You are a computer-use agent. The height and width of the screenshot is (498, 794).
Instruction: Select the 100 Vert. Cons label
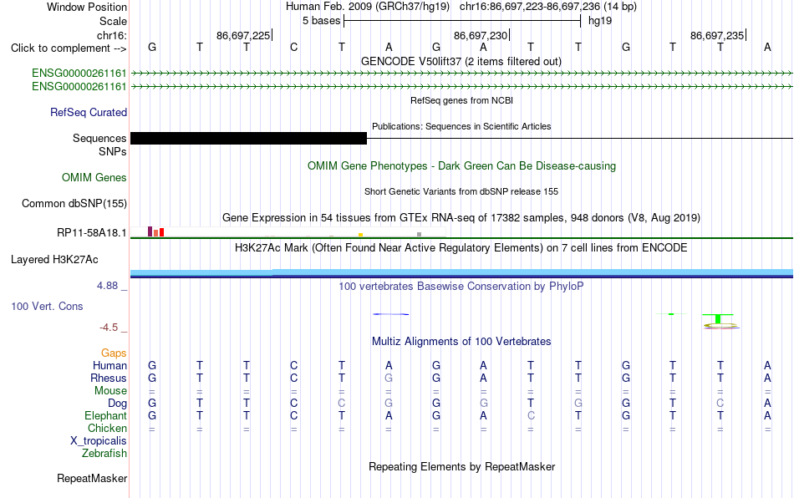pyautogui.click(x=47, y=306)
